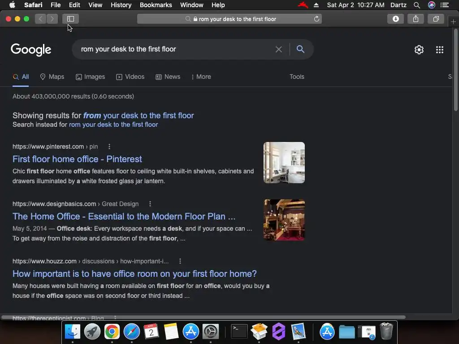This screenshot has width=459, height=344.
Task: Open Notes from the dock
Action: 171,332
